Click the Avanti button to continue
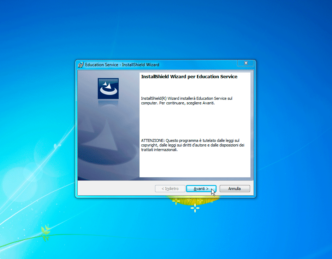This screenshot has height=259, width=332. point(201,189)
